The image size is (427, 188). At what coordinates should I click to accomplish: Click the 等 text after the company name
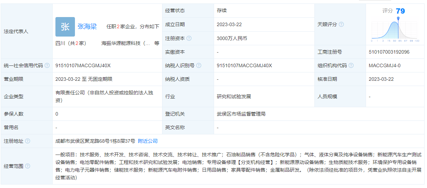[157, 44]
